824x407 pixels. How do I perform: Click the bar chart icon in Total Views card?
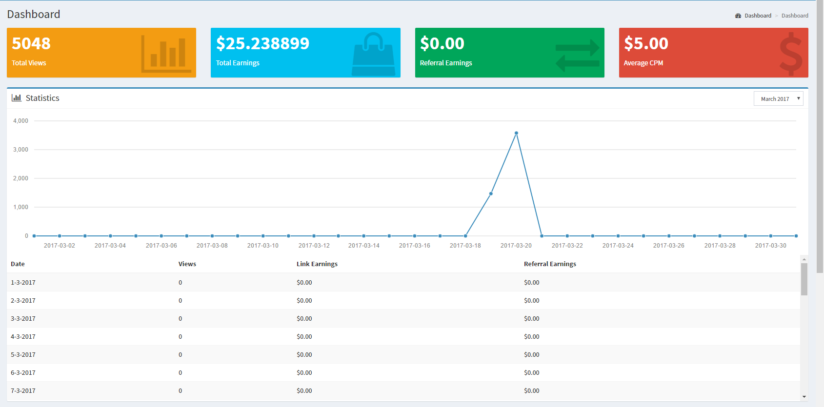166,54
